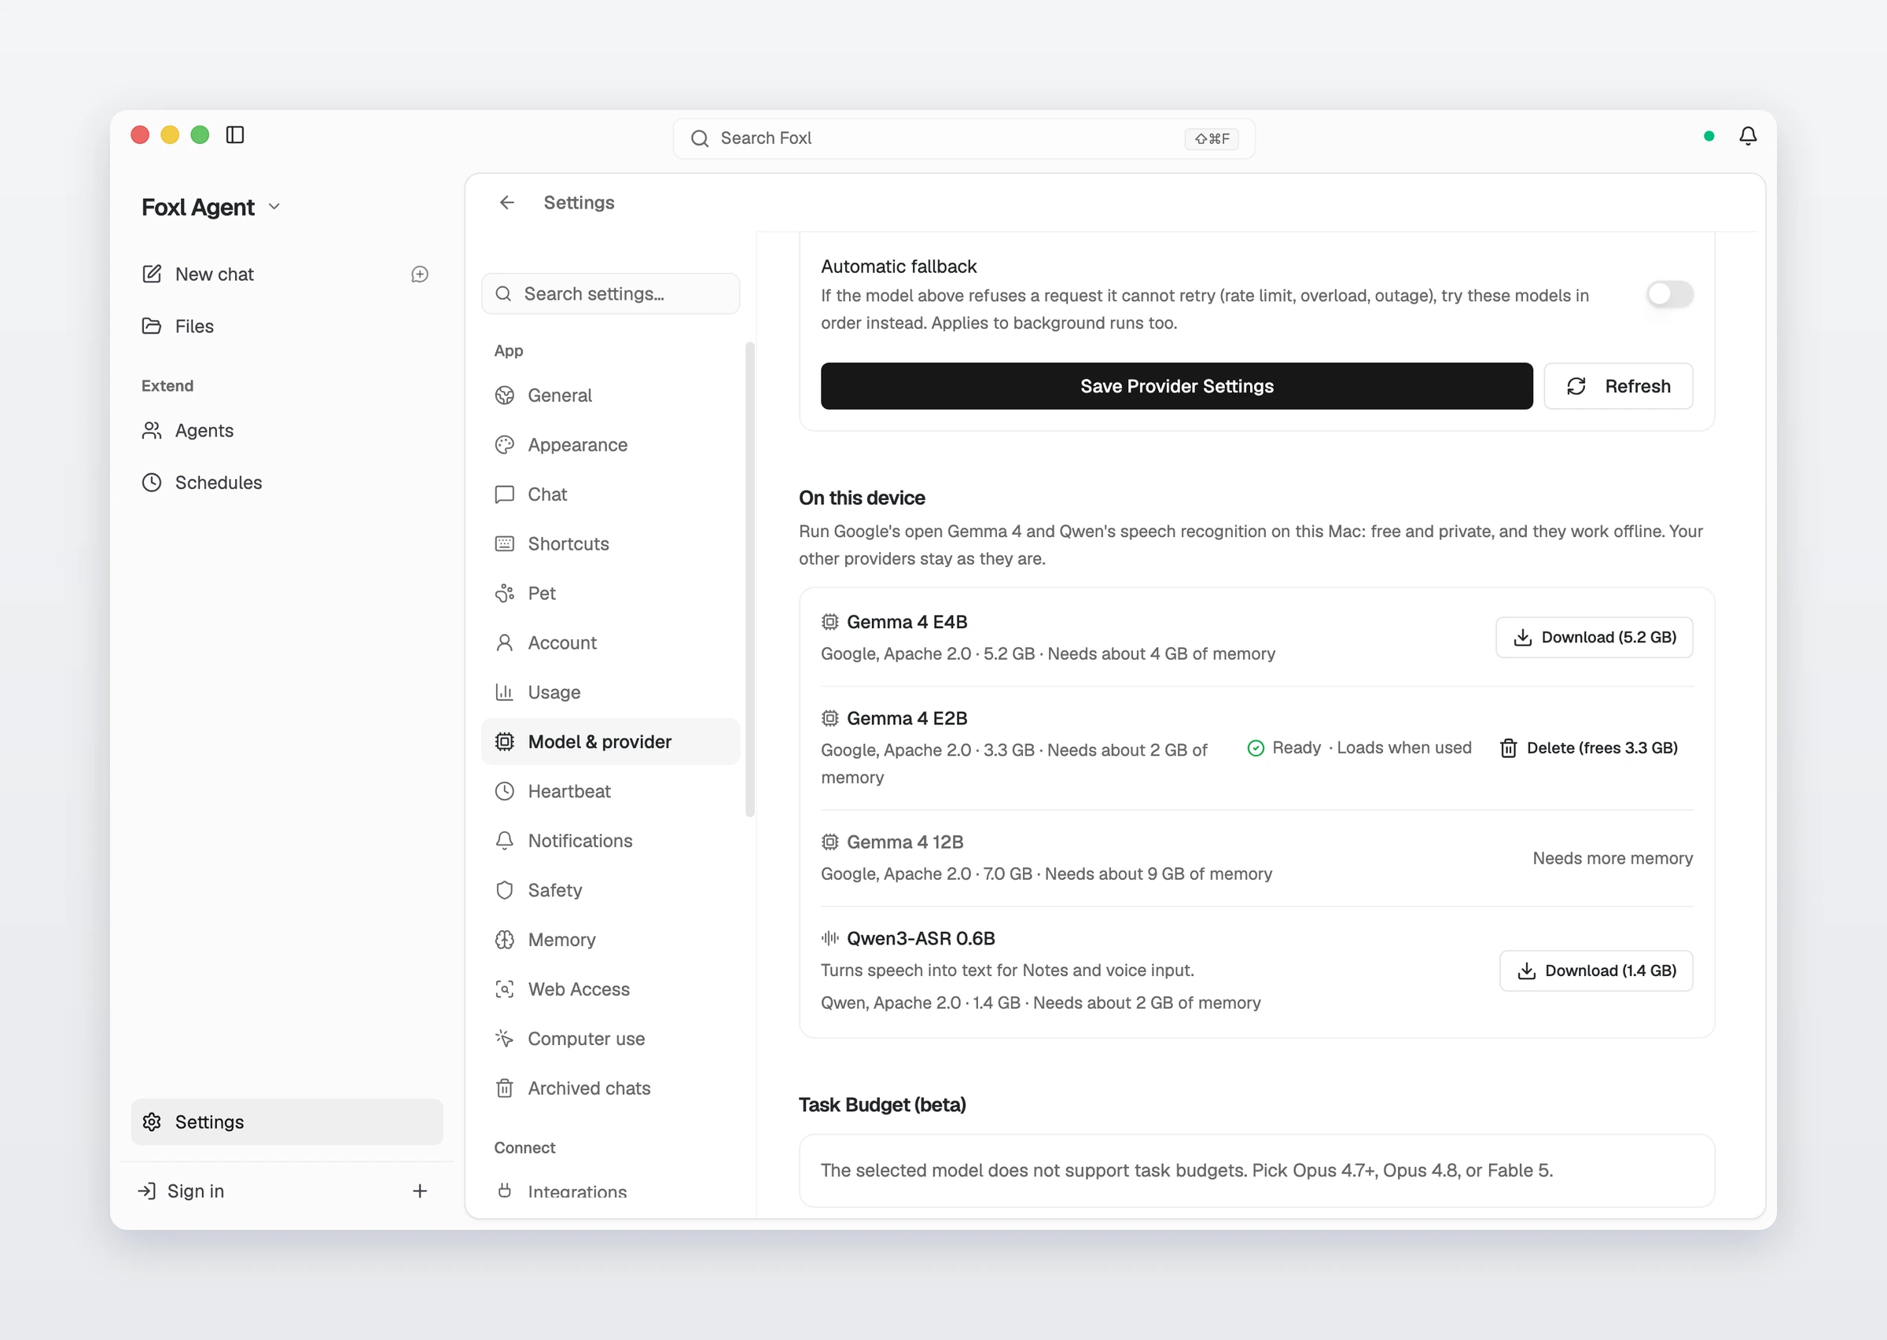
Task: Go to Account settings
Action: tap(610, 642)
